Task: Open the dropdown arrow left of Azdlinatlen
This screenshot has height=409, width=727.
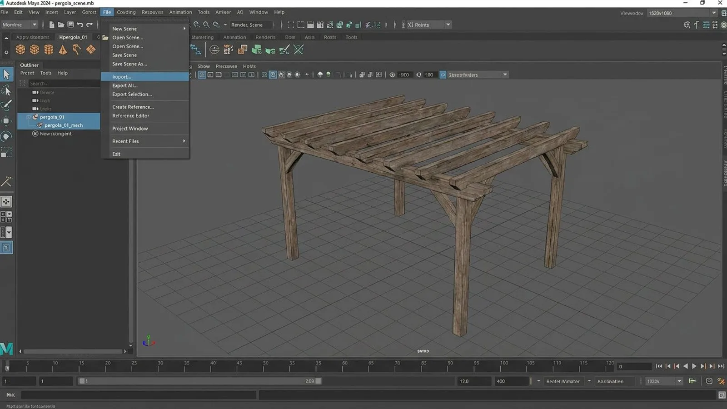Action: click(x=589, y=381)
